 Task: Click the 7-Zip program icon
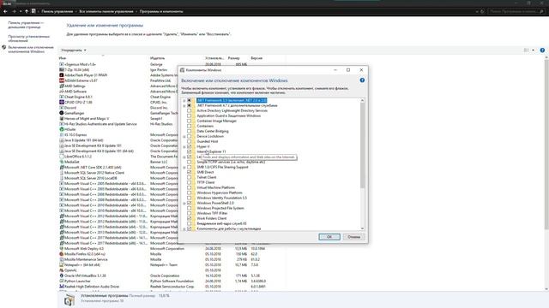(x=62, y=70)
